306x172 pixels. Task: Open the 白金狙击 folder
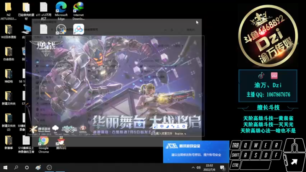8,54
